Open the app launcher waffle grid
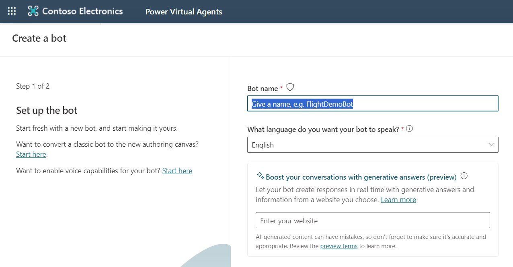 pos(12,11)
